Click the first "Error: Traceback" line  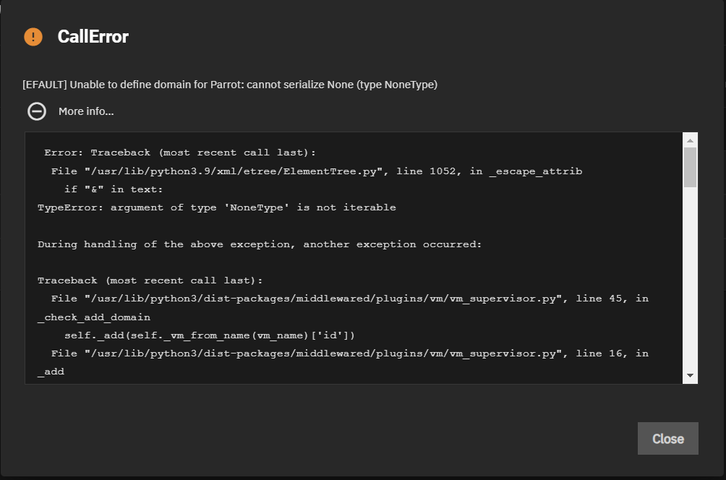[x=180, y=153]
